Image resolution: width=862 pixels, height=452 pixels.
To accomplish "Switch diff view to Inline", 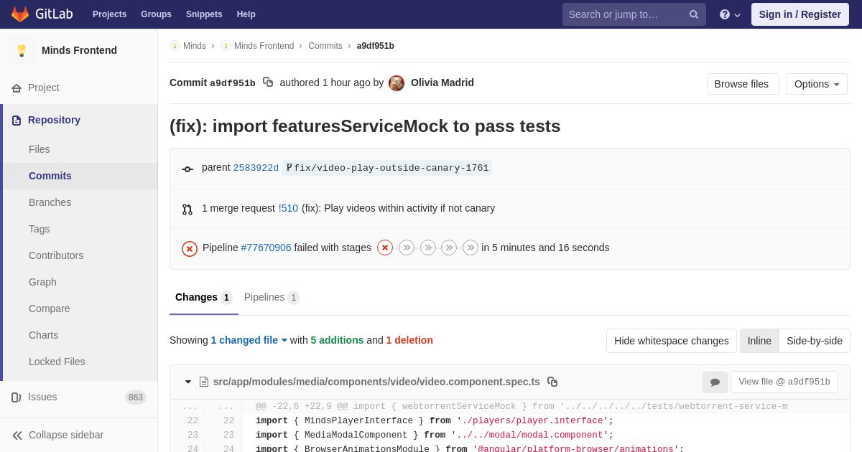I will pyautogui.click(x=759, y=341).
